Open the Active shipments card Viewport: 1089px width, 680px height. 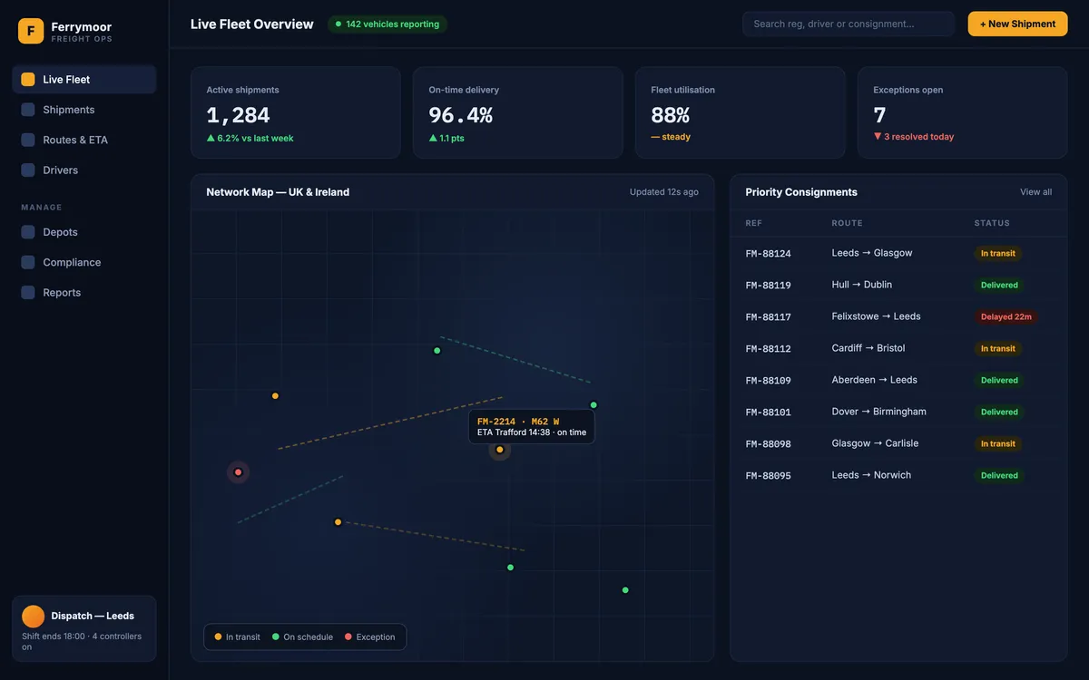point(296,112)
